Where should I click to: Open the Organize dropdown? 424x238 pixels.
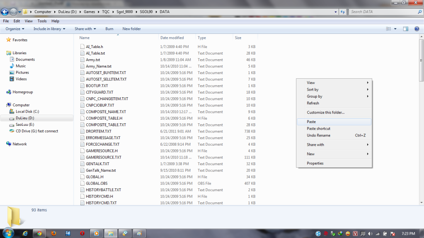click(x=15, y=29)
